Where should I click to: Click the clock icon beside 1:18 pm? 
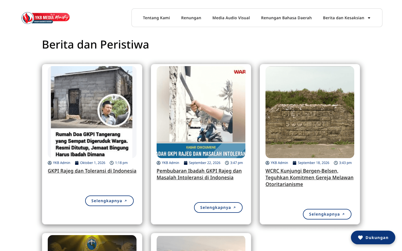click(112, 163)
